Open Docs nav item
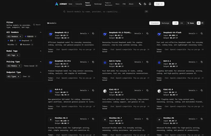 (117, 4)
